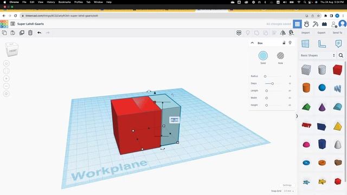This screenshot has height=195, width=347.
Task: Select the Ruler tool icon
Action: [x=322, y=43]
